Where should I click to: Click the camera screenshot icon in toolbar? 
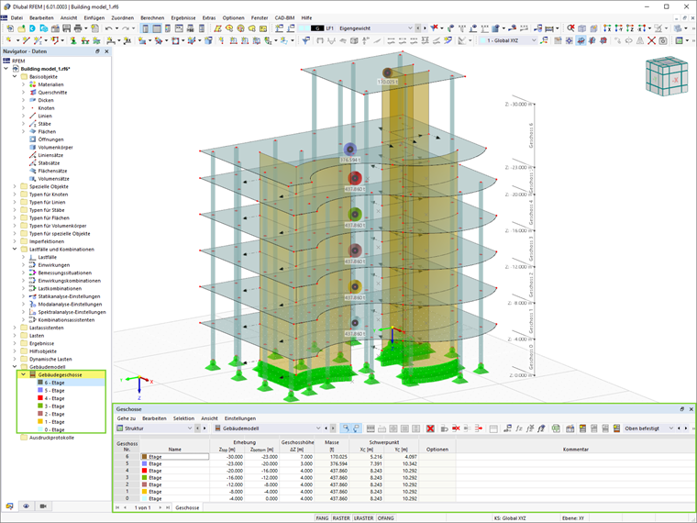pos(663,40)
